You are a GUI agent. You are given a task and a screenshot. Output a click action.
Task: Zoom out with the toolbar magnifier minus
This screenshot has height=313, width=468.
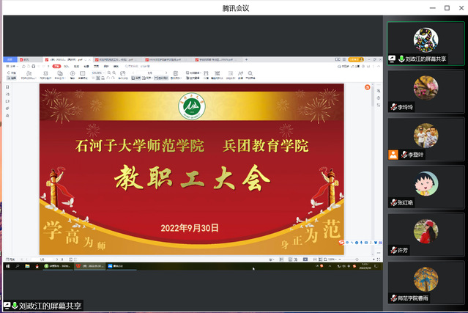pos(109,73)
